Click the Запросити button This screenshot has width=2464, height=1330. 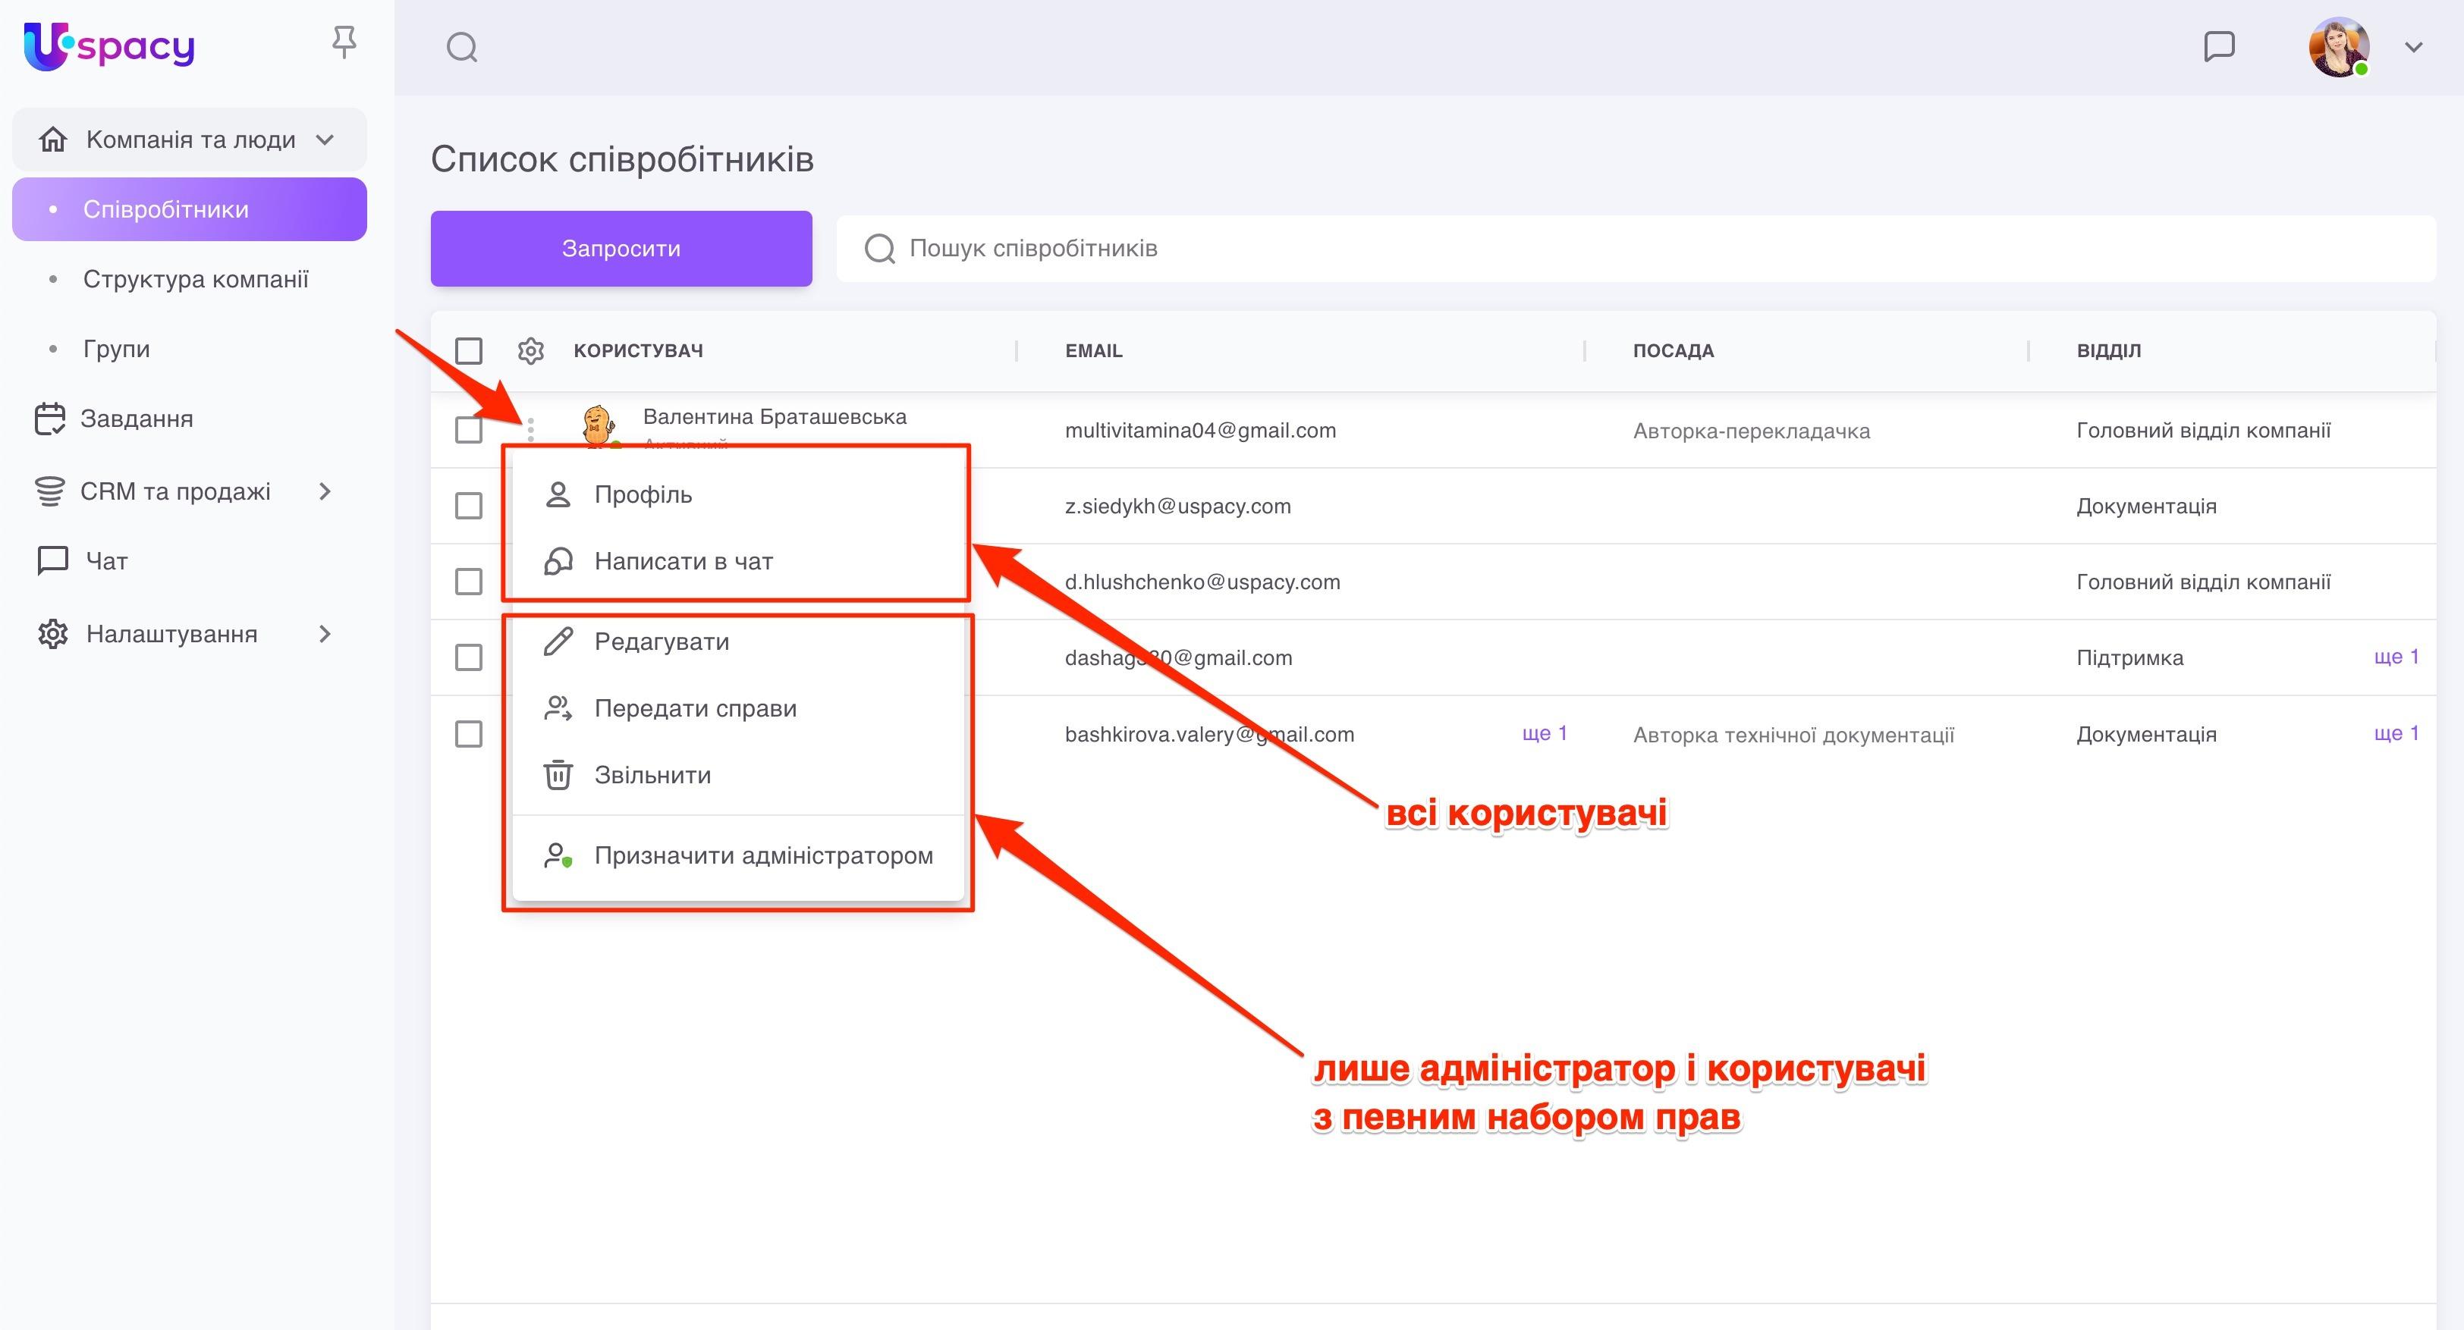click(621, 248)
